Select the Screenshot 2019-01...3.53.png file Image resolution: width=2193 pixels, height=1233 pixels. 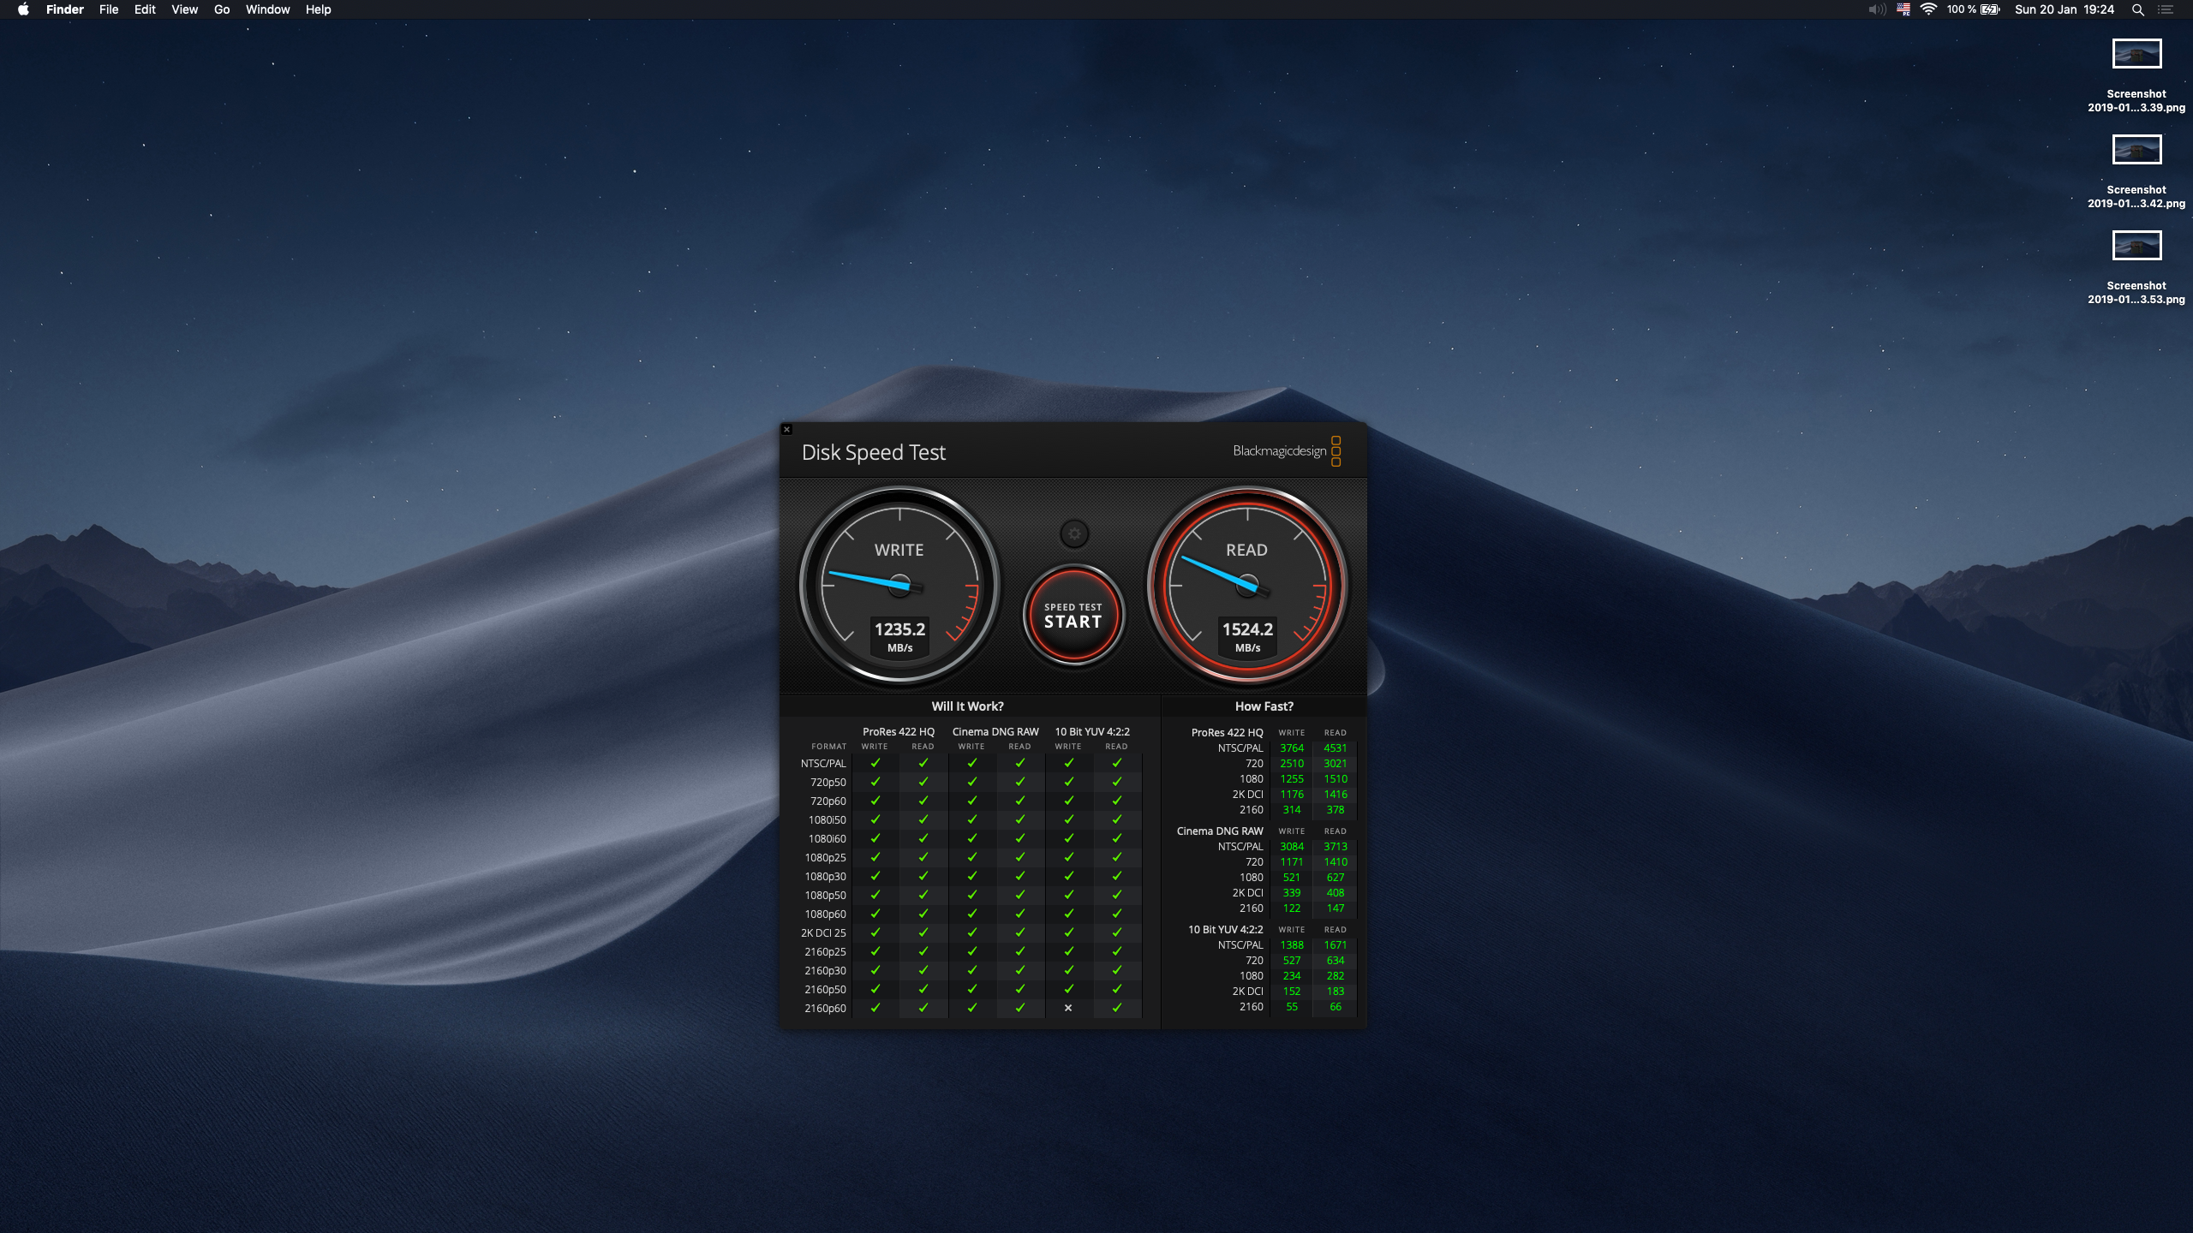point(2136,246)
